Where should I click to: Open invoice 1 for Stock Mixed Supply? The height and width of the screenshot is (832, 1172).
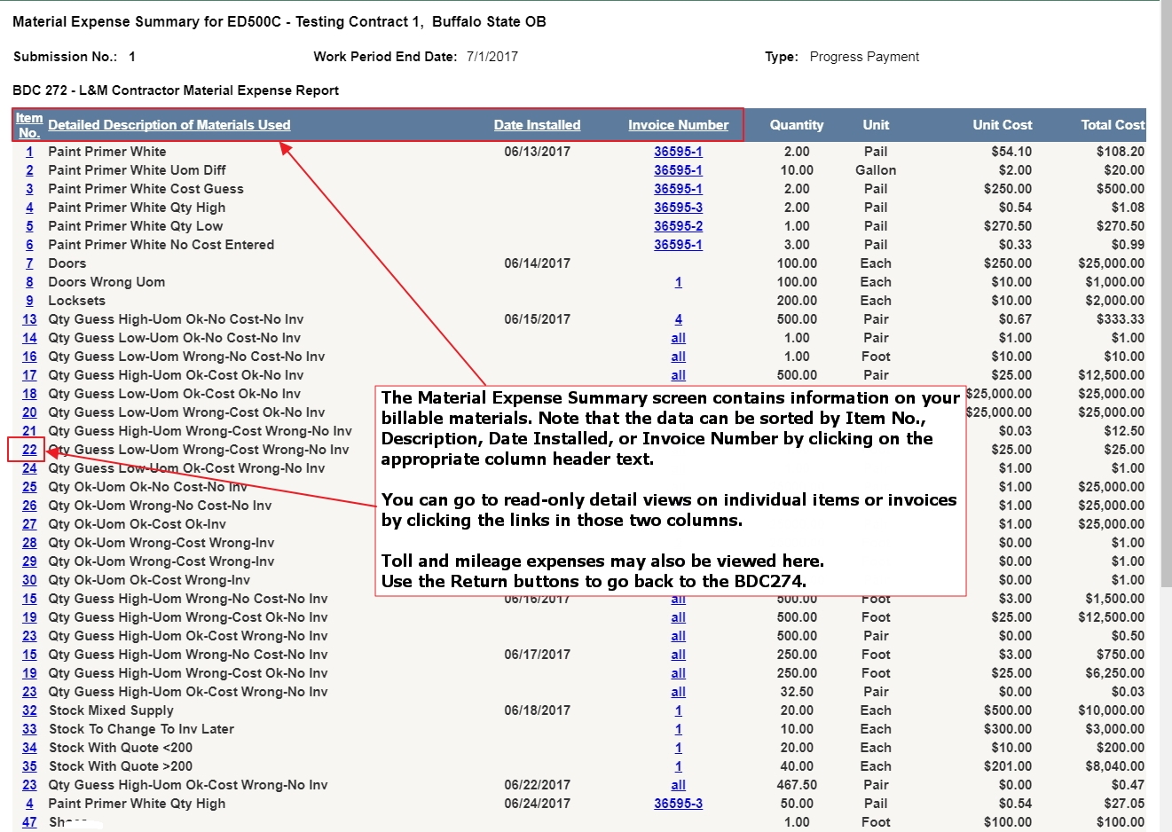click(679, 710)
